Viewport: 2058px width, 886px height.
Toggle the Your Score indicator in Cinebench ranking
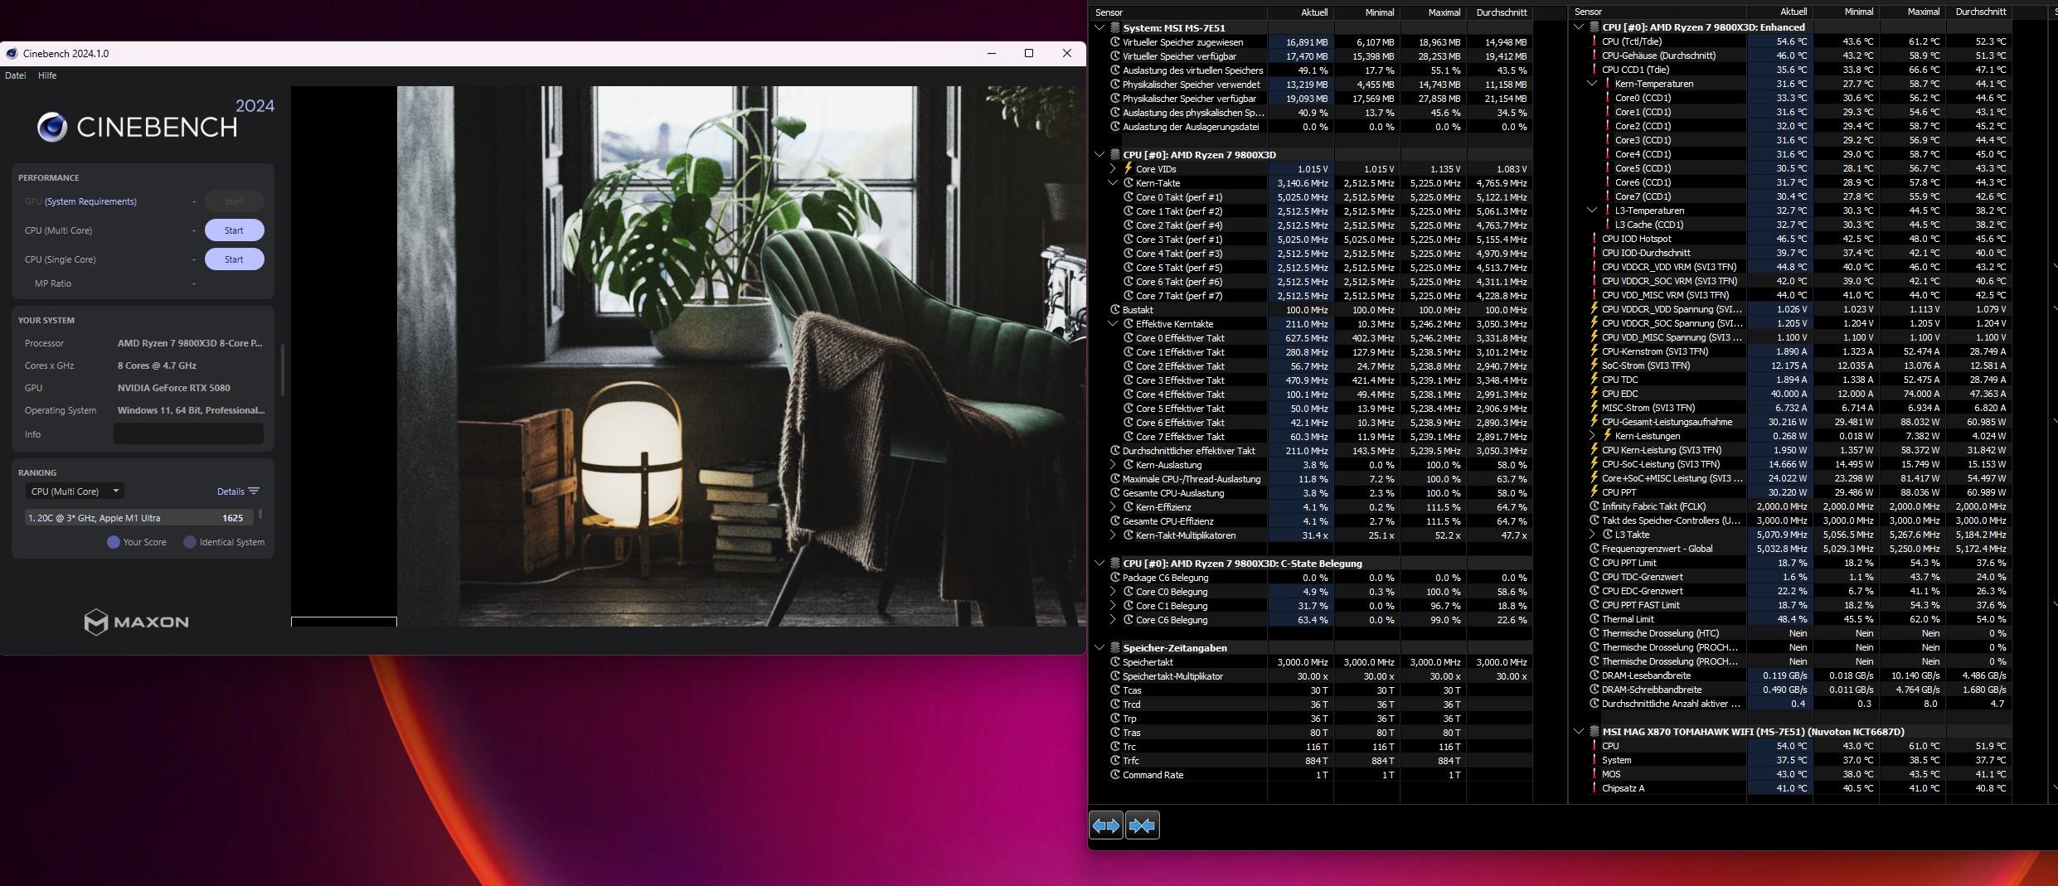pyautogui.click(x=114, y=542)
